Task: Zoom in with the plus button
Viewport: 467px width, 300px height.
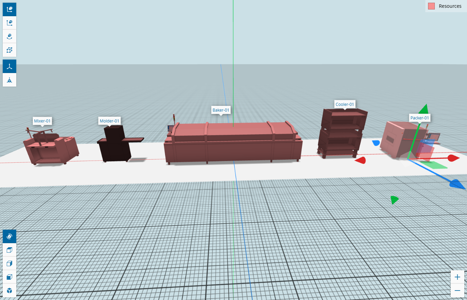Action: 458,277
